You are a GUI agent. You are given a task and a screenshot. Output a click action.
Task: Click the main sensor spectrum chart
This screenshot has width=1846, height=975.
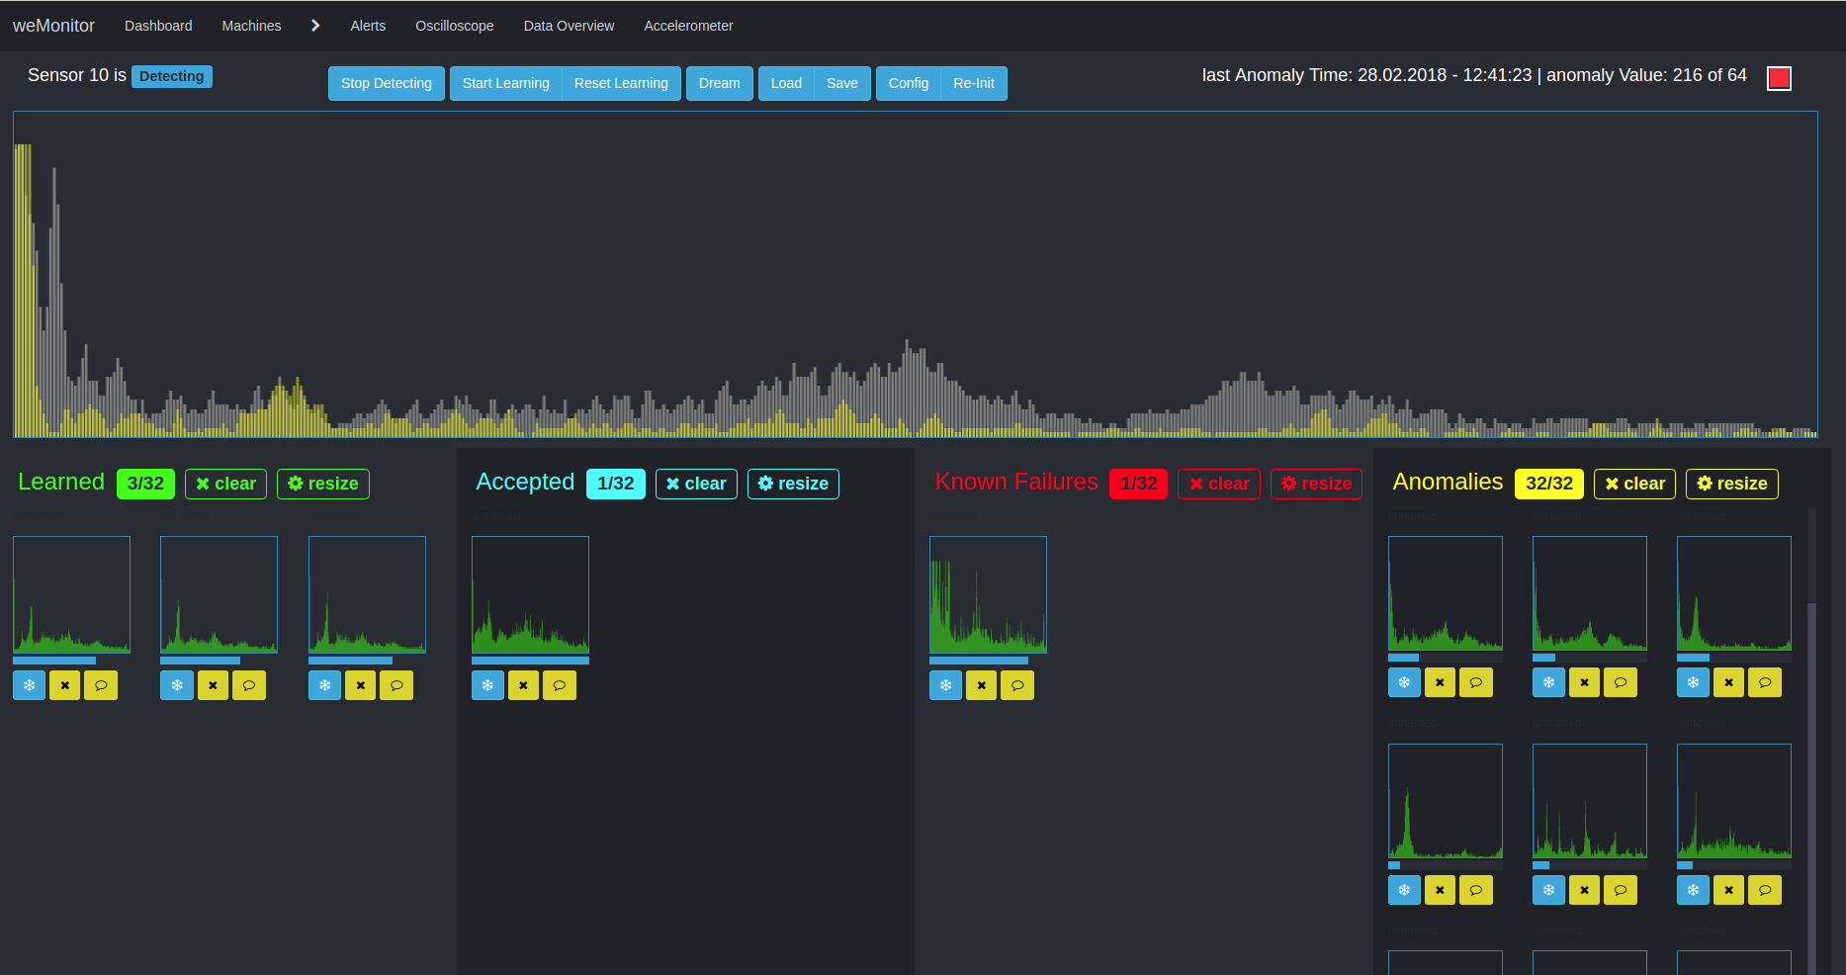coord(916,274)
